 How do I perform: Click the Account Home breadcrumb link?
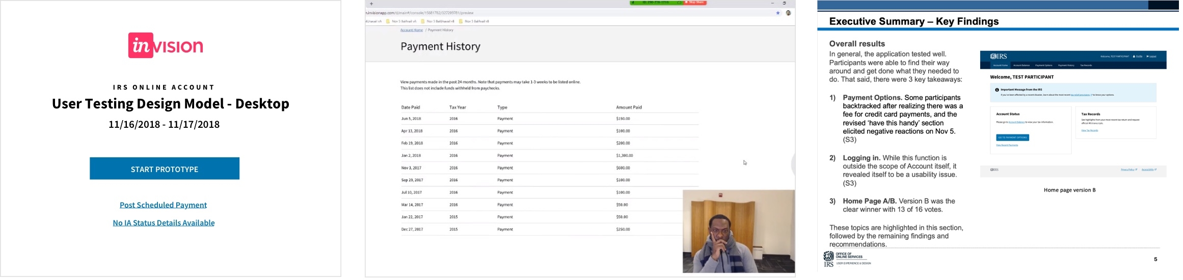pyautogui.click(x=412, y=30)
